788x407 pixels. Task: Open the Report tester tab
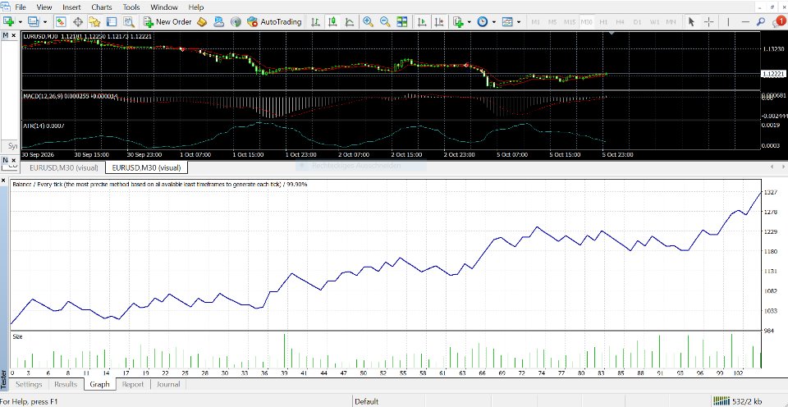(133, 384)
